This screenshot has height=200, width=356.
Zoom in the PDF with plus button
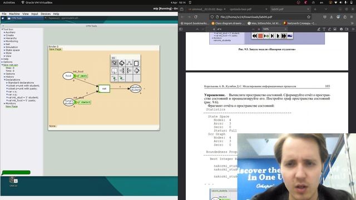pos(259,29)
